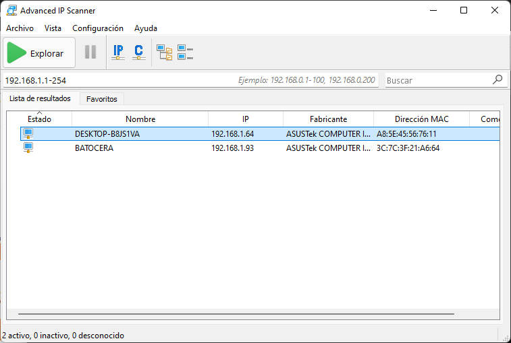
Task: Click computer icon of BATOCERA row
Action: click(28, 148)
